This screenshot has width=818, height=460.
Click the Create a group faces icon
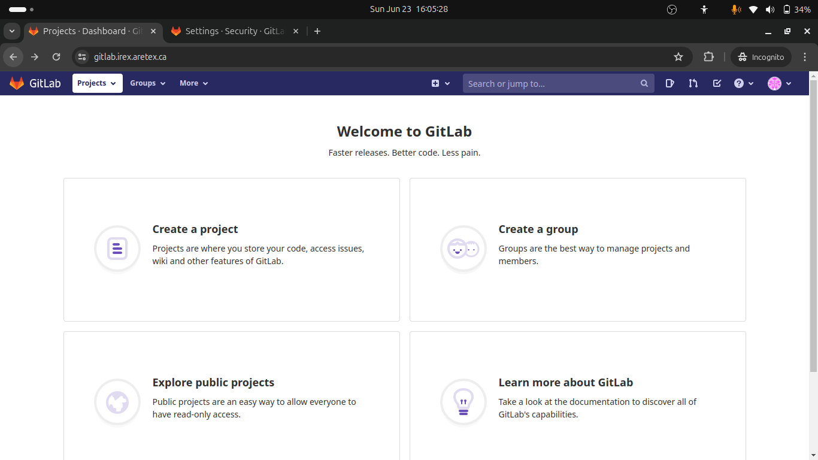pyautogui.click(x=463, y=249)
